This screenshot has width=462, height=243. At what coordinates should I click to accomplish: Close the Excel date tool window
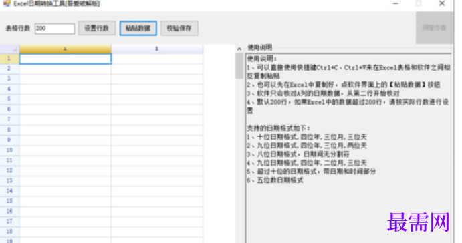coord(442,3)
